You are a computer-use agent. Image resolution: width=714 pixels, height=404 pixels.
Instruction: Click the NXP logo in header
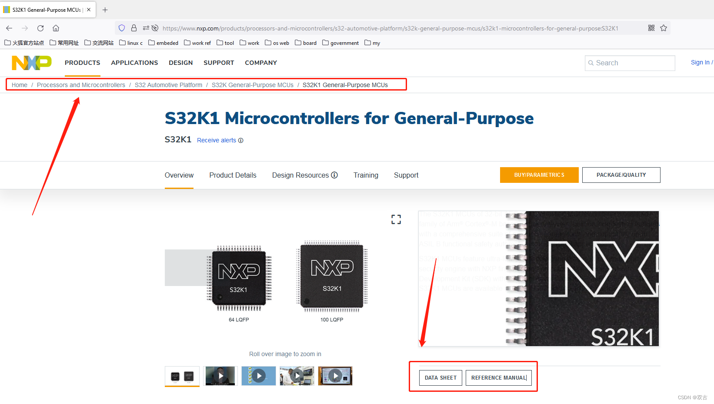click(32, 63)
